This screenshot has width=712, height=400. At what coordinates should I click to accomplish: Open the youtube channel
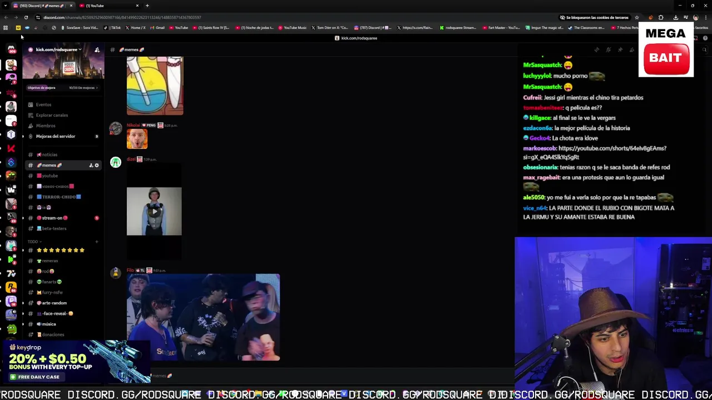point(63,176)
